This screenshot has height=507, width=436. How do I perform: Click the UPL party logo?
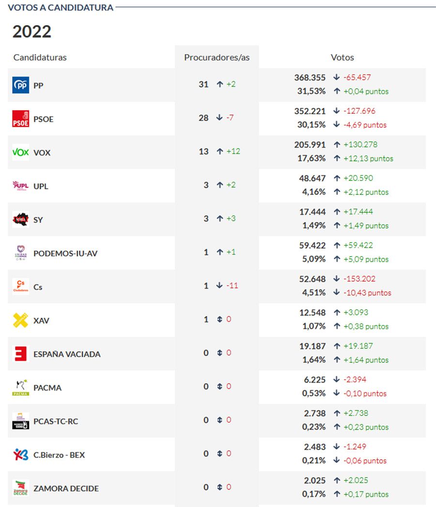(x=21, y=186)
